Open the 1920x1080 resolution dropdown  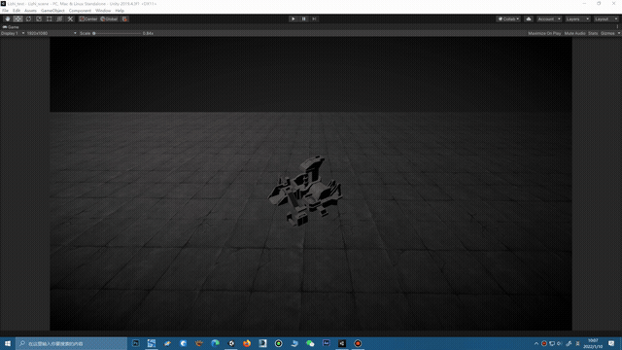click(52, 34)
